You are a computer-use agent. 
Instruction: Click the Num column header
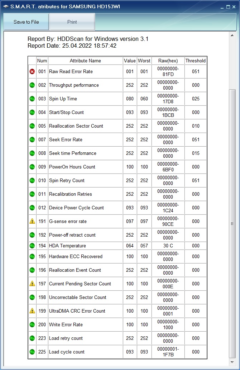(42, 61)
